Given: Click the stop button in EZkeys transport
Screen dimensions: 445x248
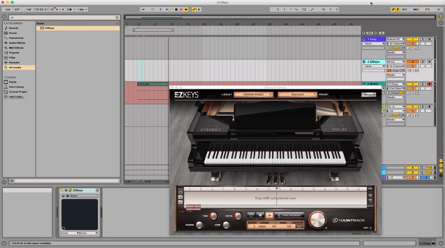Looking at the screenshot, I should pos(260,215).
